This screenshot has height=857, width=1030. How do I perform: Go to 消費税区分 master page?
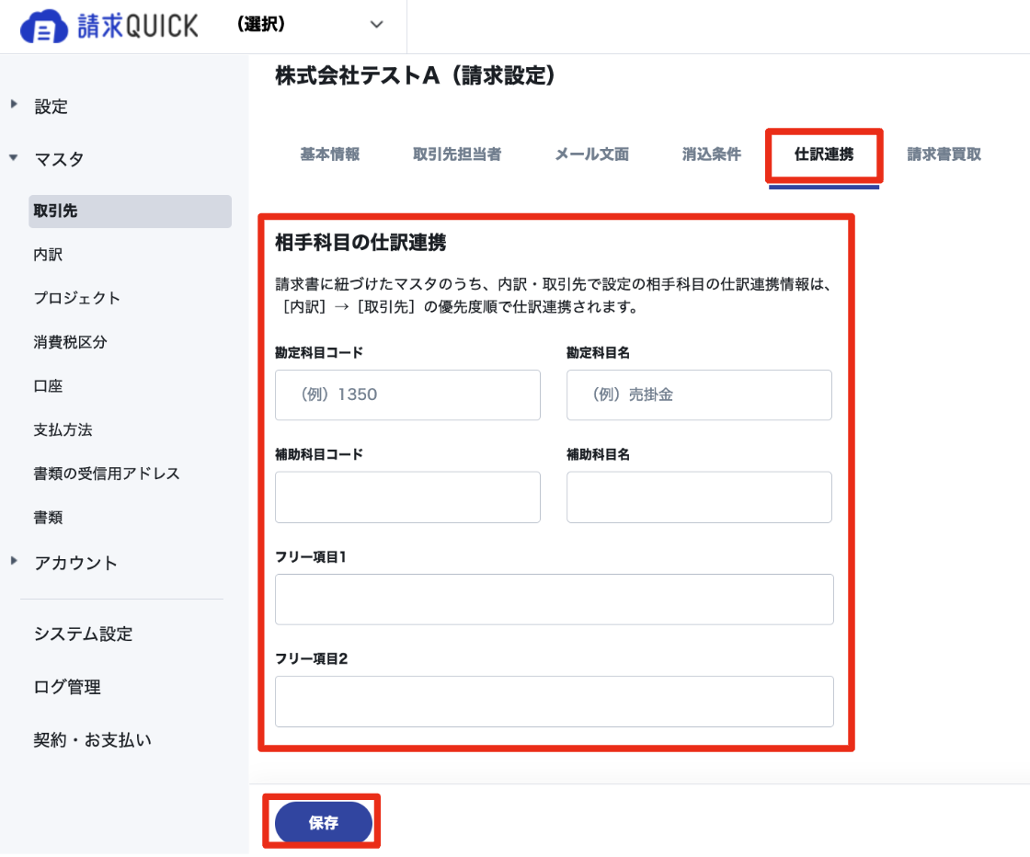(70, 342)
